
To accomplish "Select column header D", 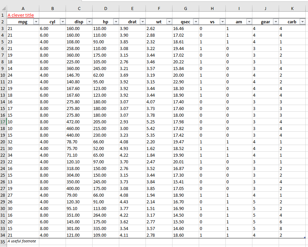I will tap(106, 9).
